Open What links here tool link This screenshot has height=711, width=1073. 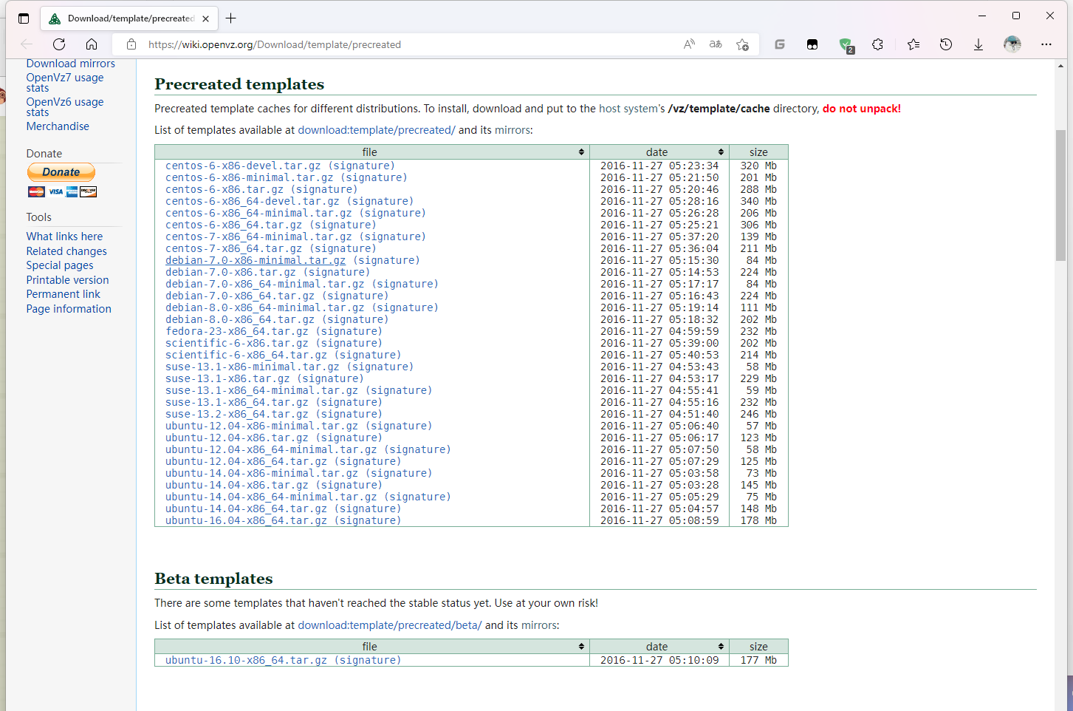[64, 237]
